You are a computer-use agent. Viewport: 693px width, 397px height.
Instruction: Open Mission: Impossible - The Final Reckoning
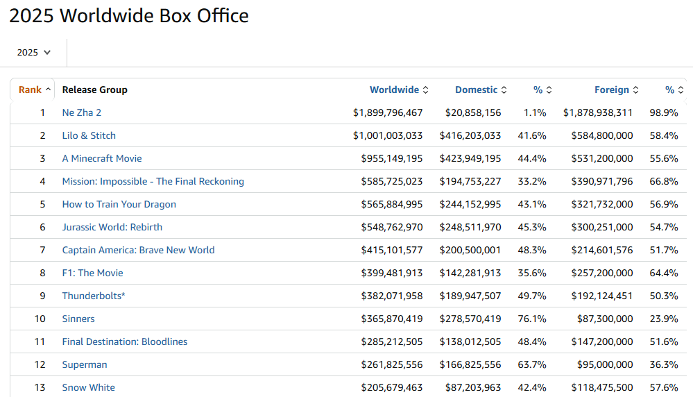point(153,181)
